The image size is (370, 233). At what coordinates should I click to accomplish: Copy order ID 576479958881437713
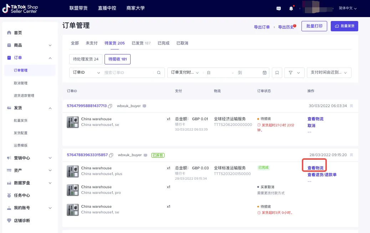(110, 106)
